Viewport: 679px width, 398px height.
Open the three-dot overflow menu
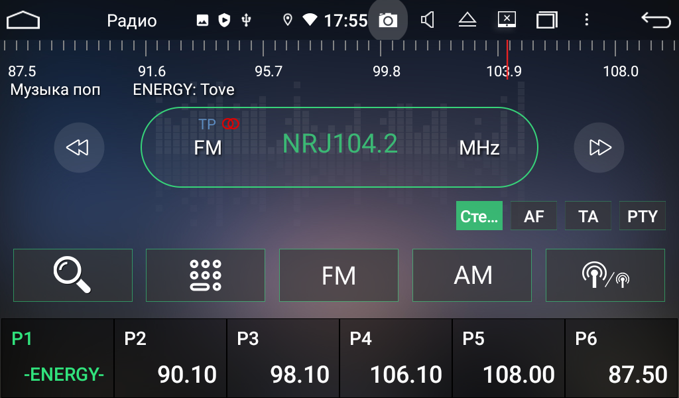586,19
